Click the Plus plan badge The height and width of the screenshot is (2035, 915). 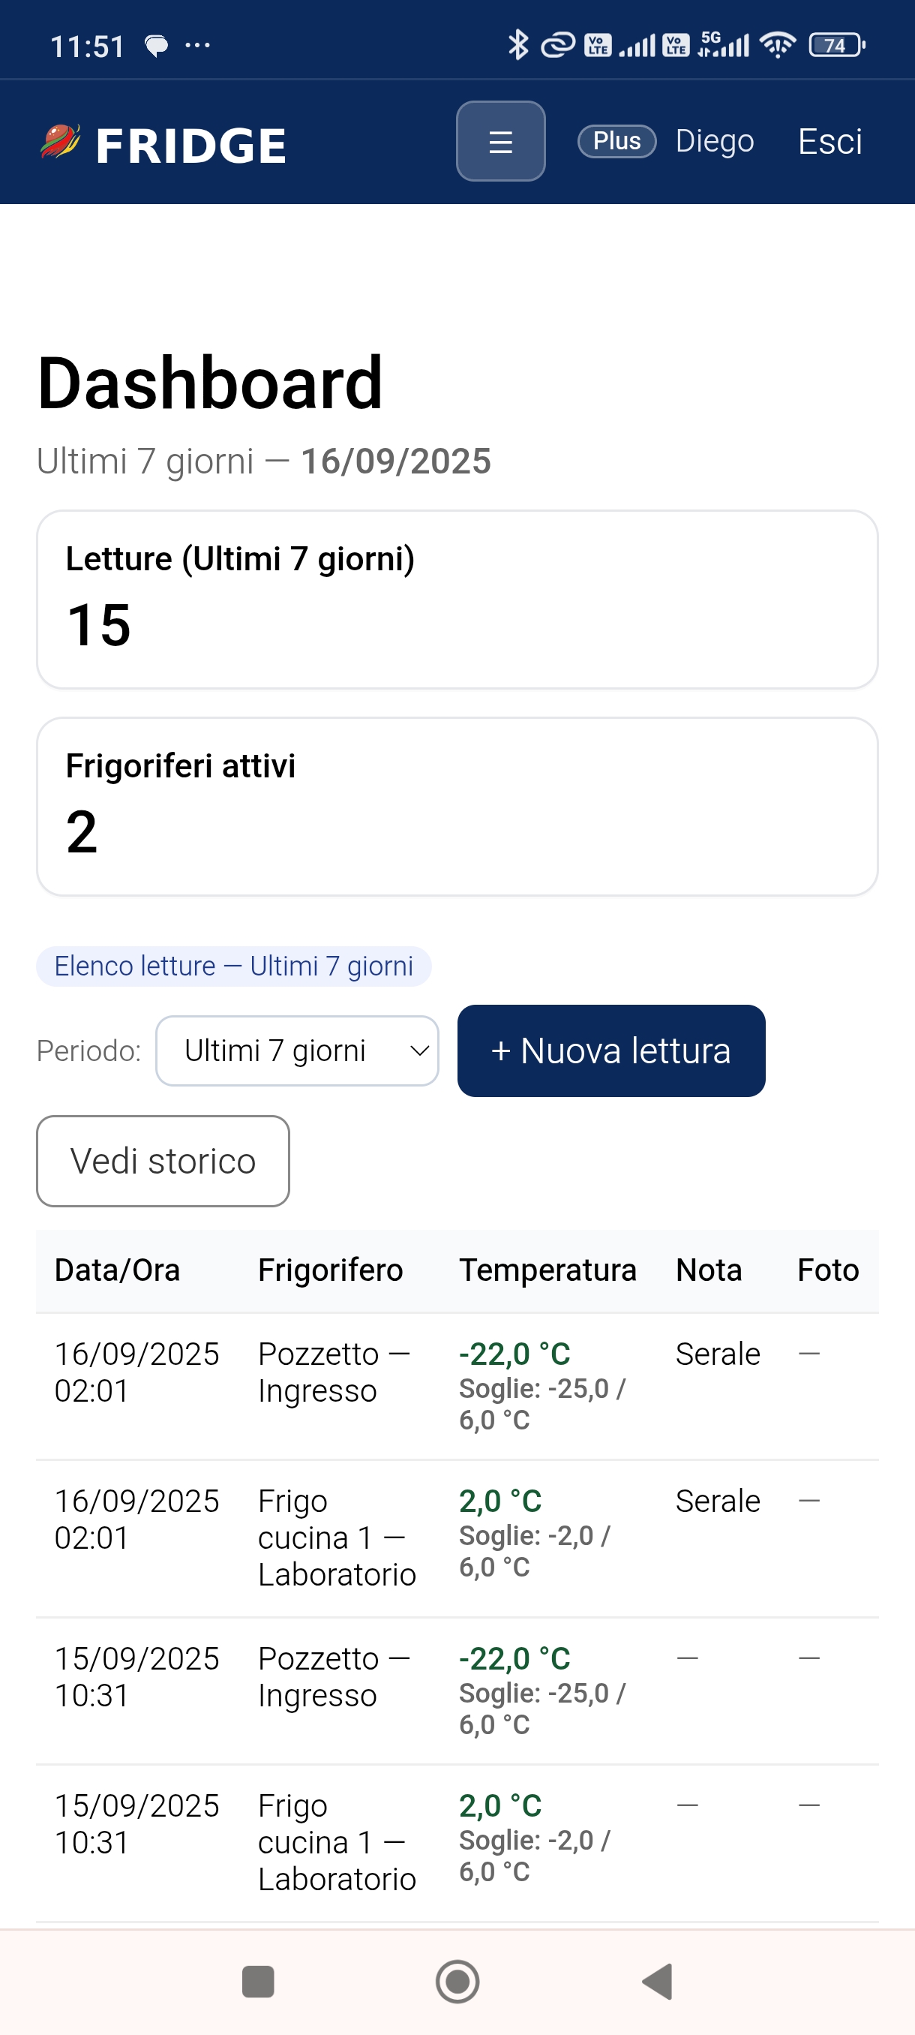tap(616, 141)
